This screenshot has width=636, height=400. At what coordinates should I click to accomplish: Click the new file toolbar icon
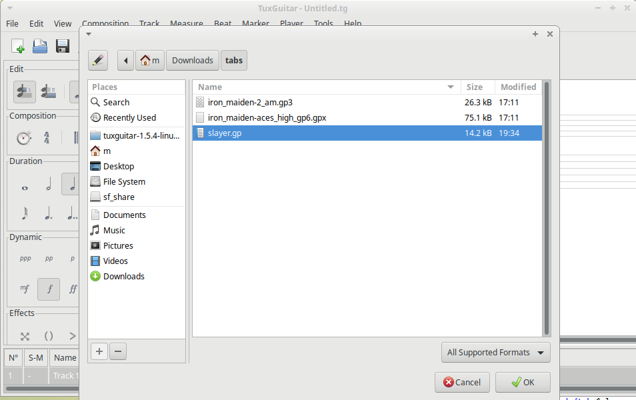click(x=18, y=46)
